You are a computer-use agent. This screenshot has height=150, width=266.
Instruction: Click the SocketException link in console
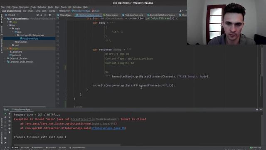pyautogui.click(x=83, y=119)
